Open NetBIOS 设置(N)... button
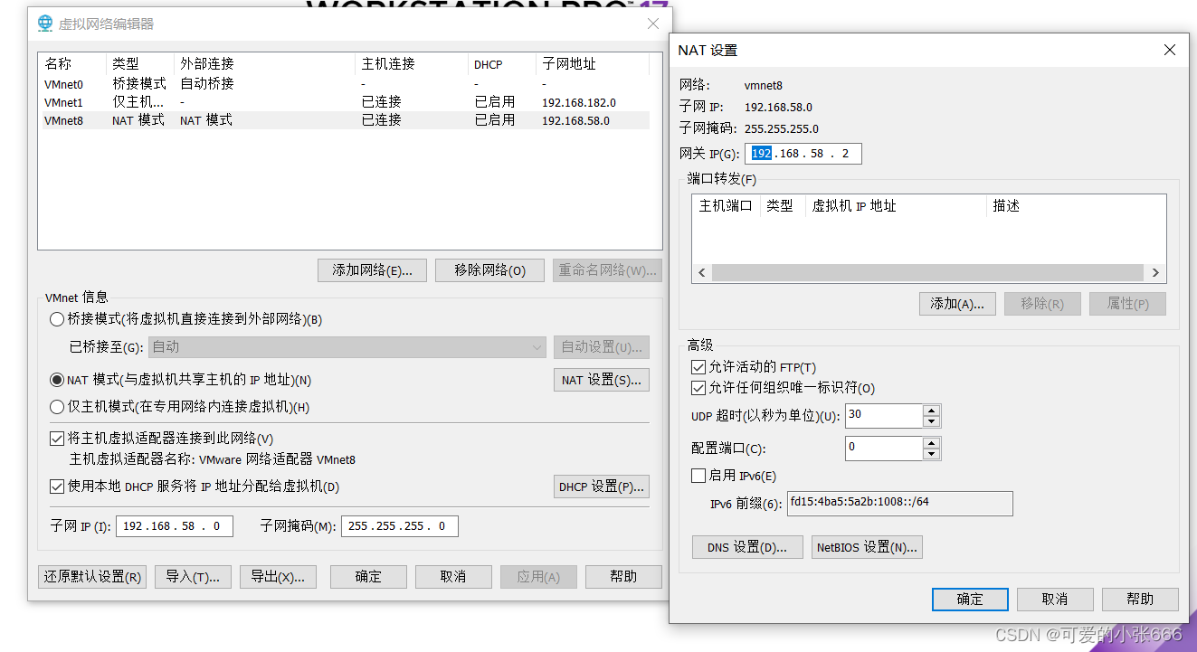1197x652 pixels. click(x=867, y=547)
